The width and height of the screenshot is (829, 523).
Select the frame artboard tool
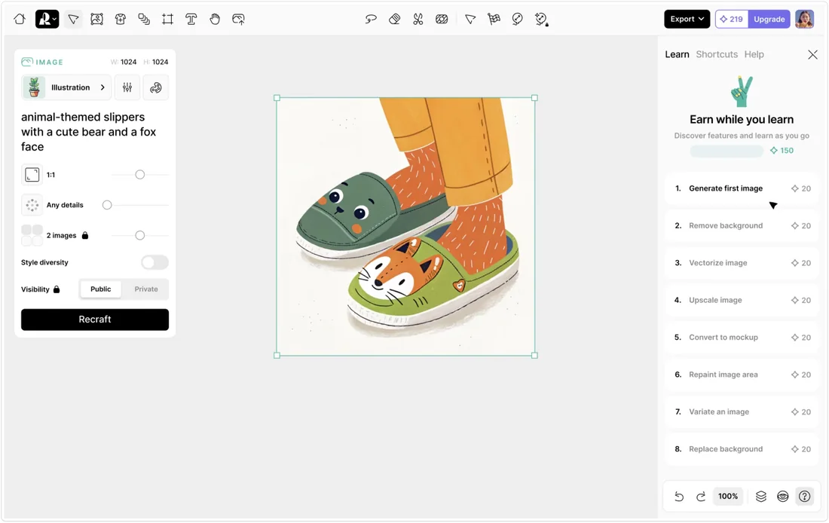167,19
